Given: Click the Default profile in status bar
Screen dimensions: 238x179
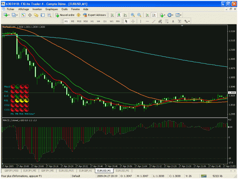Looking at the screenshot, I should [76, 176].
